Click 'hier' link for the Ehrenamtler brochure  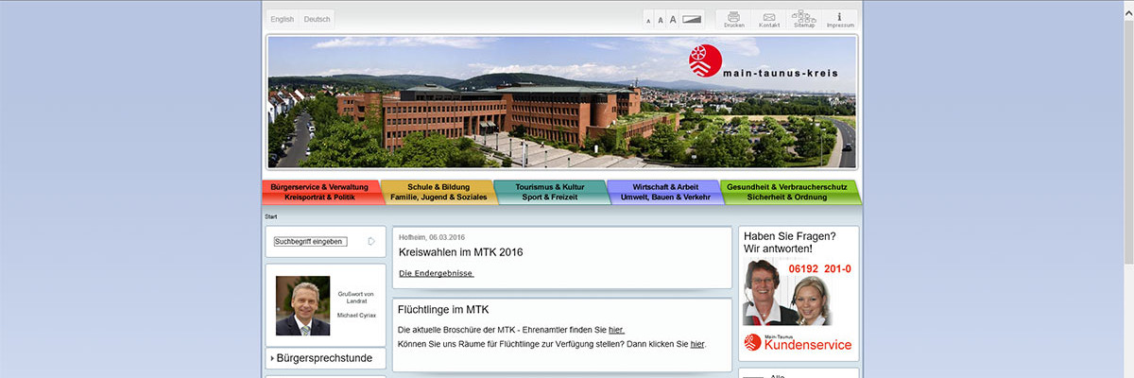pyautogui.click(x=616, y=329)
